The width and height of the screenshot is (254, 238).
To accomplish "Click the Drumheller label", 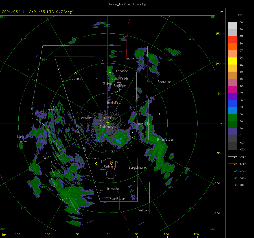I will tap(165, 140).
